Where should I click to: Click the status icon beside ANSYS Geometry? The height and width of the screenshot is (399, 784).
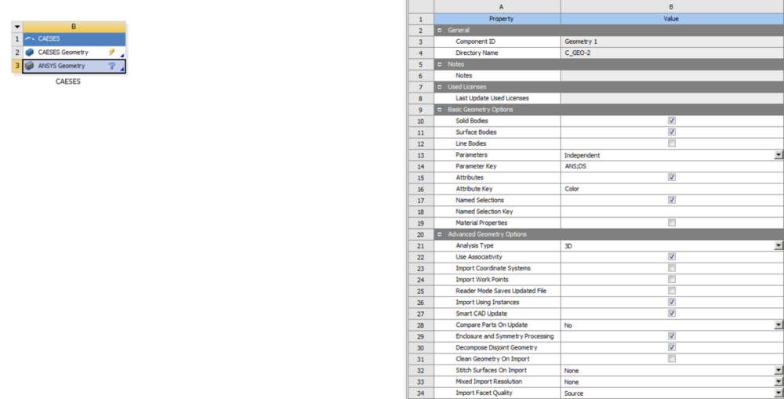click(112, 66)
